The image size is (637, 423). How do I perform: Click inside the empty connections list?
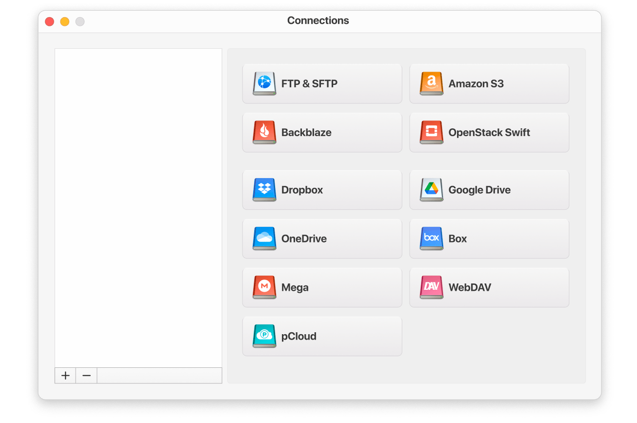[x=138, y=205]
